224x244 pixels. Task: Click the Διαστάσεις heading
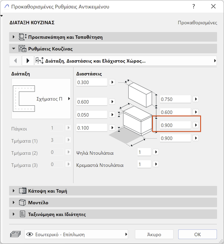pyautogui.click(x=89, y=74)
